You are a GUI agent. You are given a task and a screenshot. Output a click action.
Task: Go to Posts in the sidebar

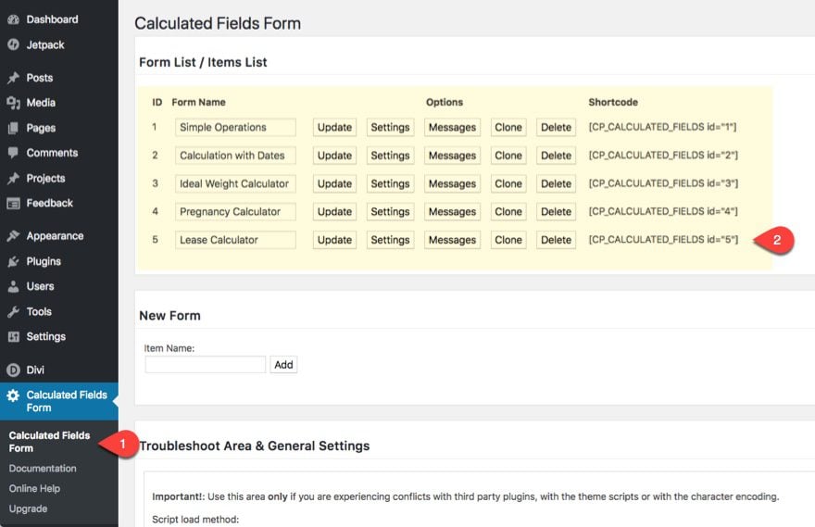[x=40, y=78]
